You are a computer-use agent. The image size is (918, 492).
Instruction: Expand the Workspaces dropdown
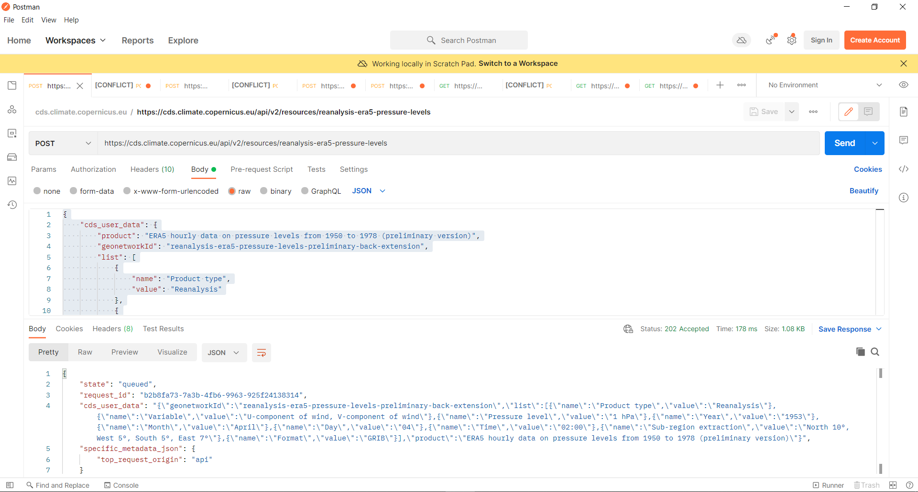[x=76, y=41]
